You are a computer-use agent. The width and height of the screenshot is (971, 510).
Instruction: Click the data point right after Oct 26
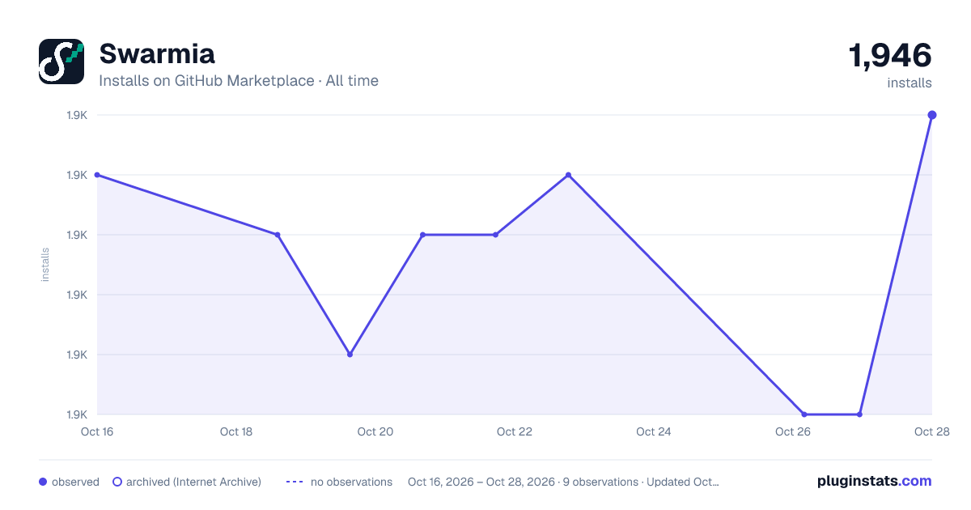[x=859, y=414]
